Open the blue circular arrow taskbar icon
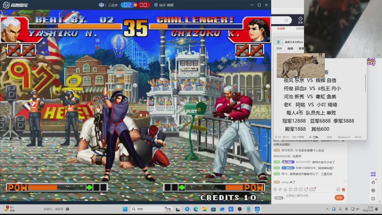This screenshot has width=382, height=215. [x=187, y=209]
